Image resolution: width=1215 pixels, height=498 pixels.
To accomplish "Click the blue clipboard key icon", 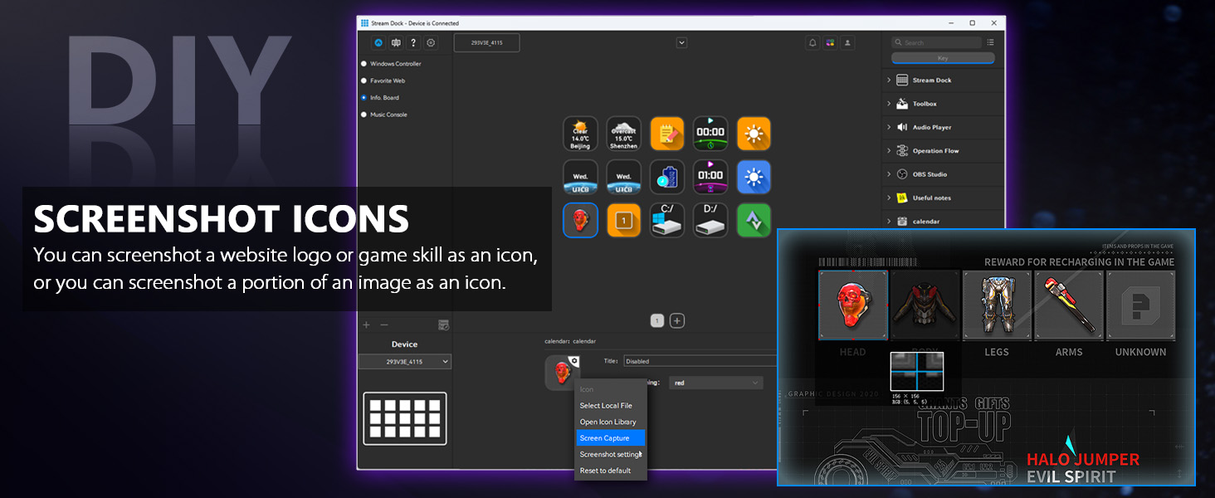I will tap(666, 177).
